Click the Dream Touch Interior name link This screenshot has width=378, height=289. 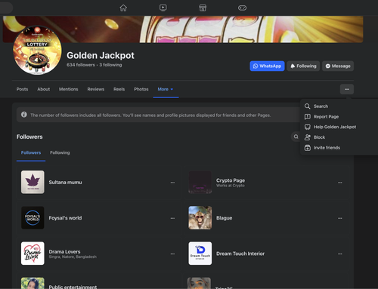pyautogui.click(x=240, y=254)
